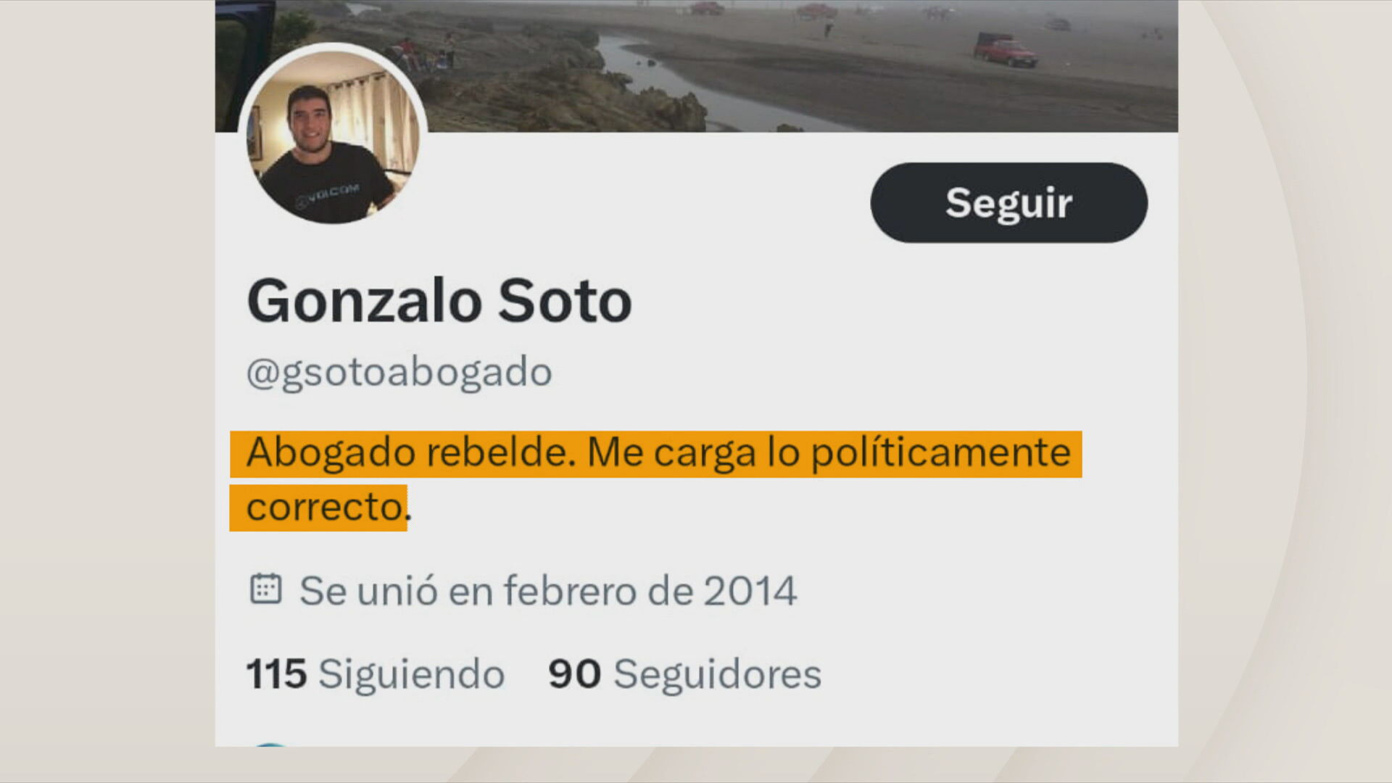This screenshot has height=783, width=1392.
Task: Click the bold number 115
Action: [276, 674]
